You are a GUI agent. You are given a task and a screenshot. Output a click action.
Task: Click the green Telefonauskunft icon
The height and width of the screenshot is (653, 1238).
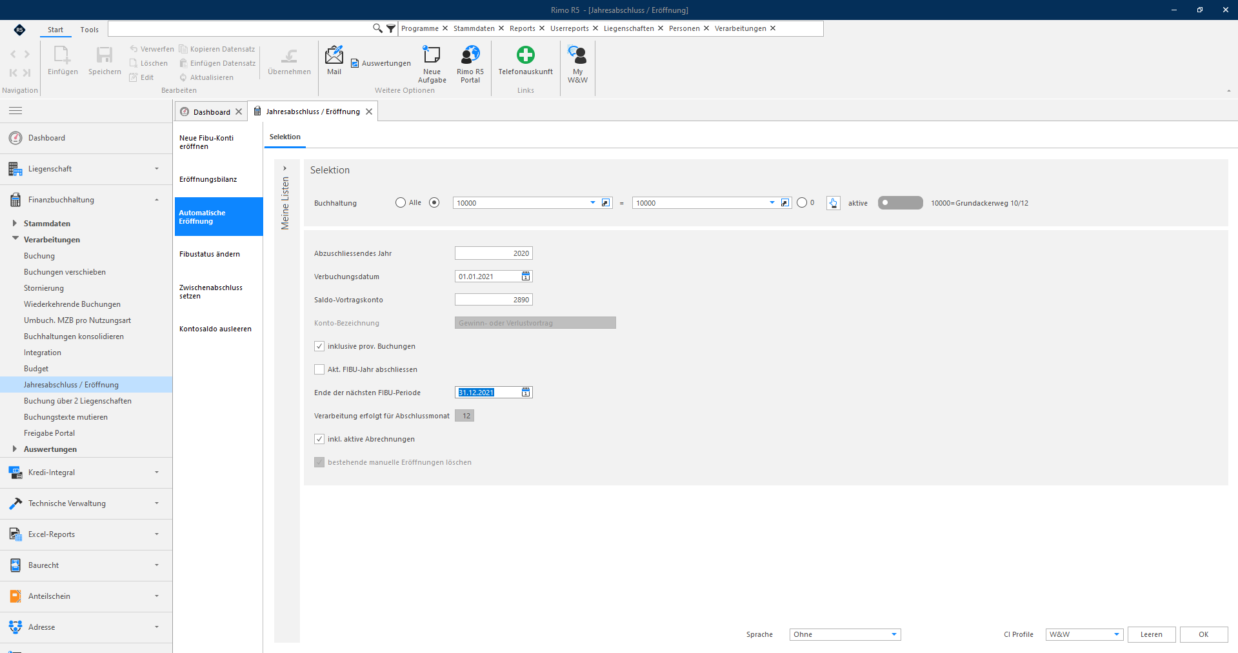(526, 55)
